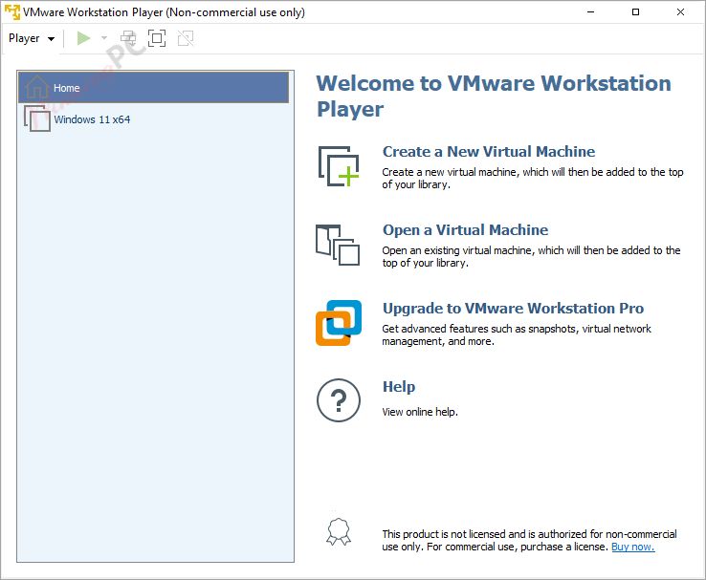Select Home in the library list
This screenshot has width=706, height=580.
[67, 88]
